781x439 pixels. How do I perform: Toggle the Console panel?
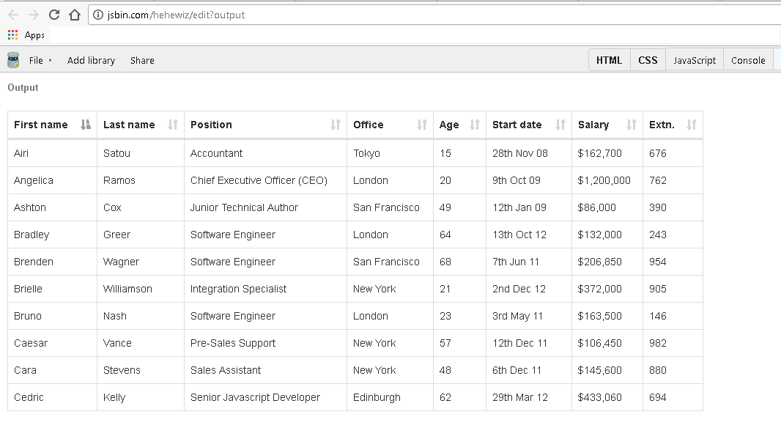tap(748, 60)
